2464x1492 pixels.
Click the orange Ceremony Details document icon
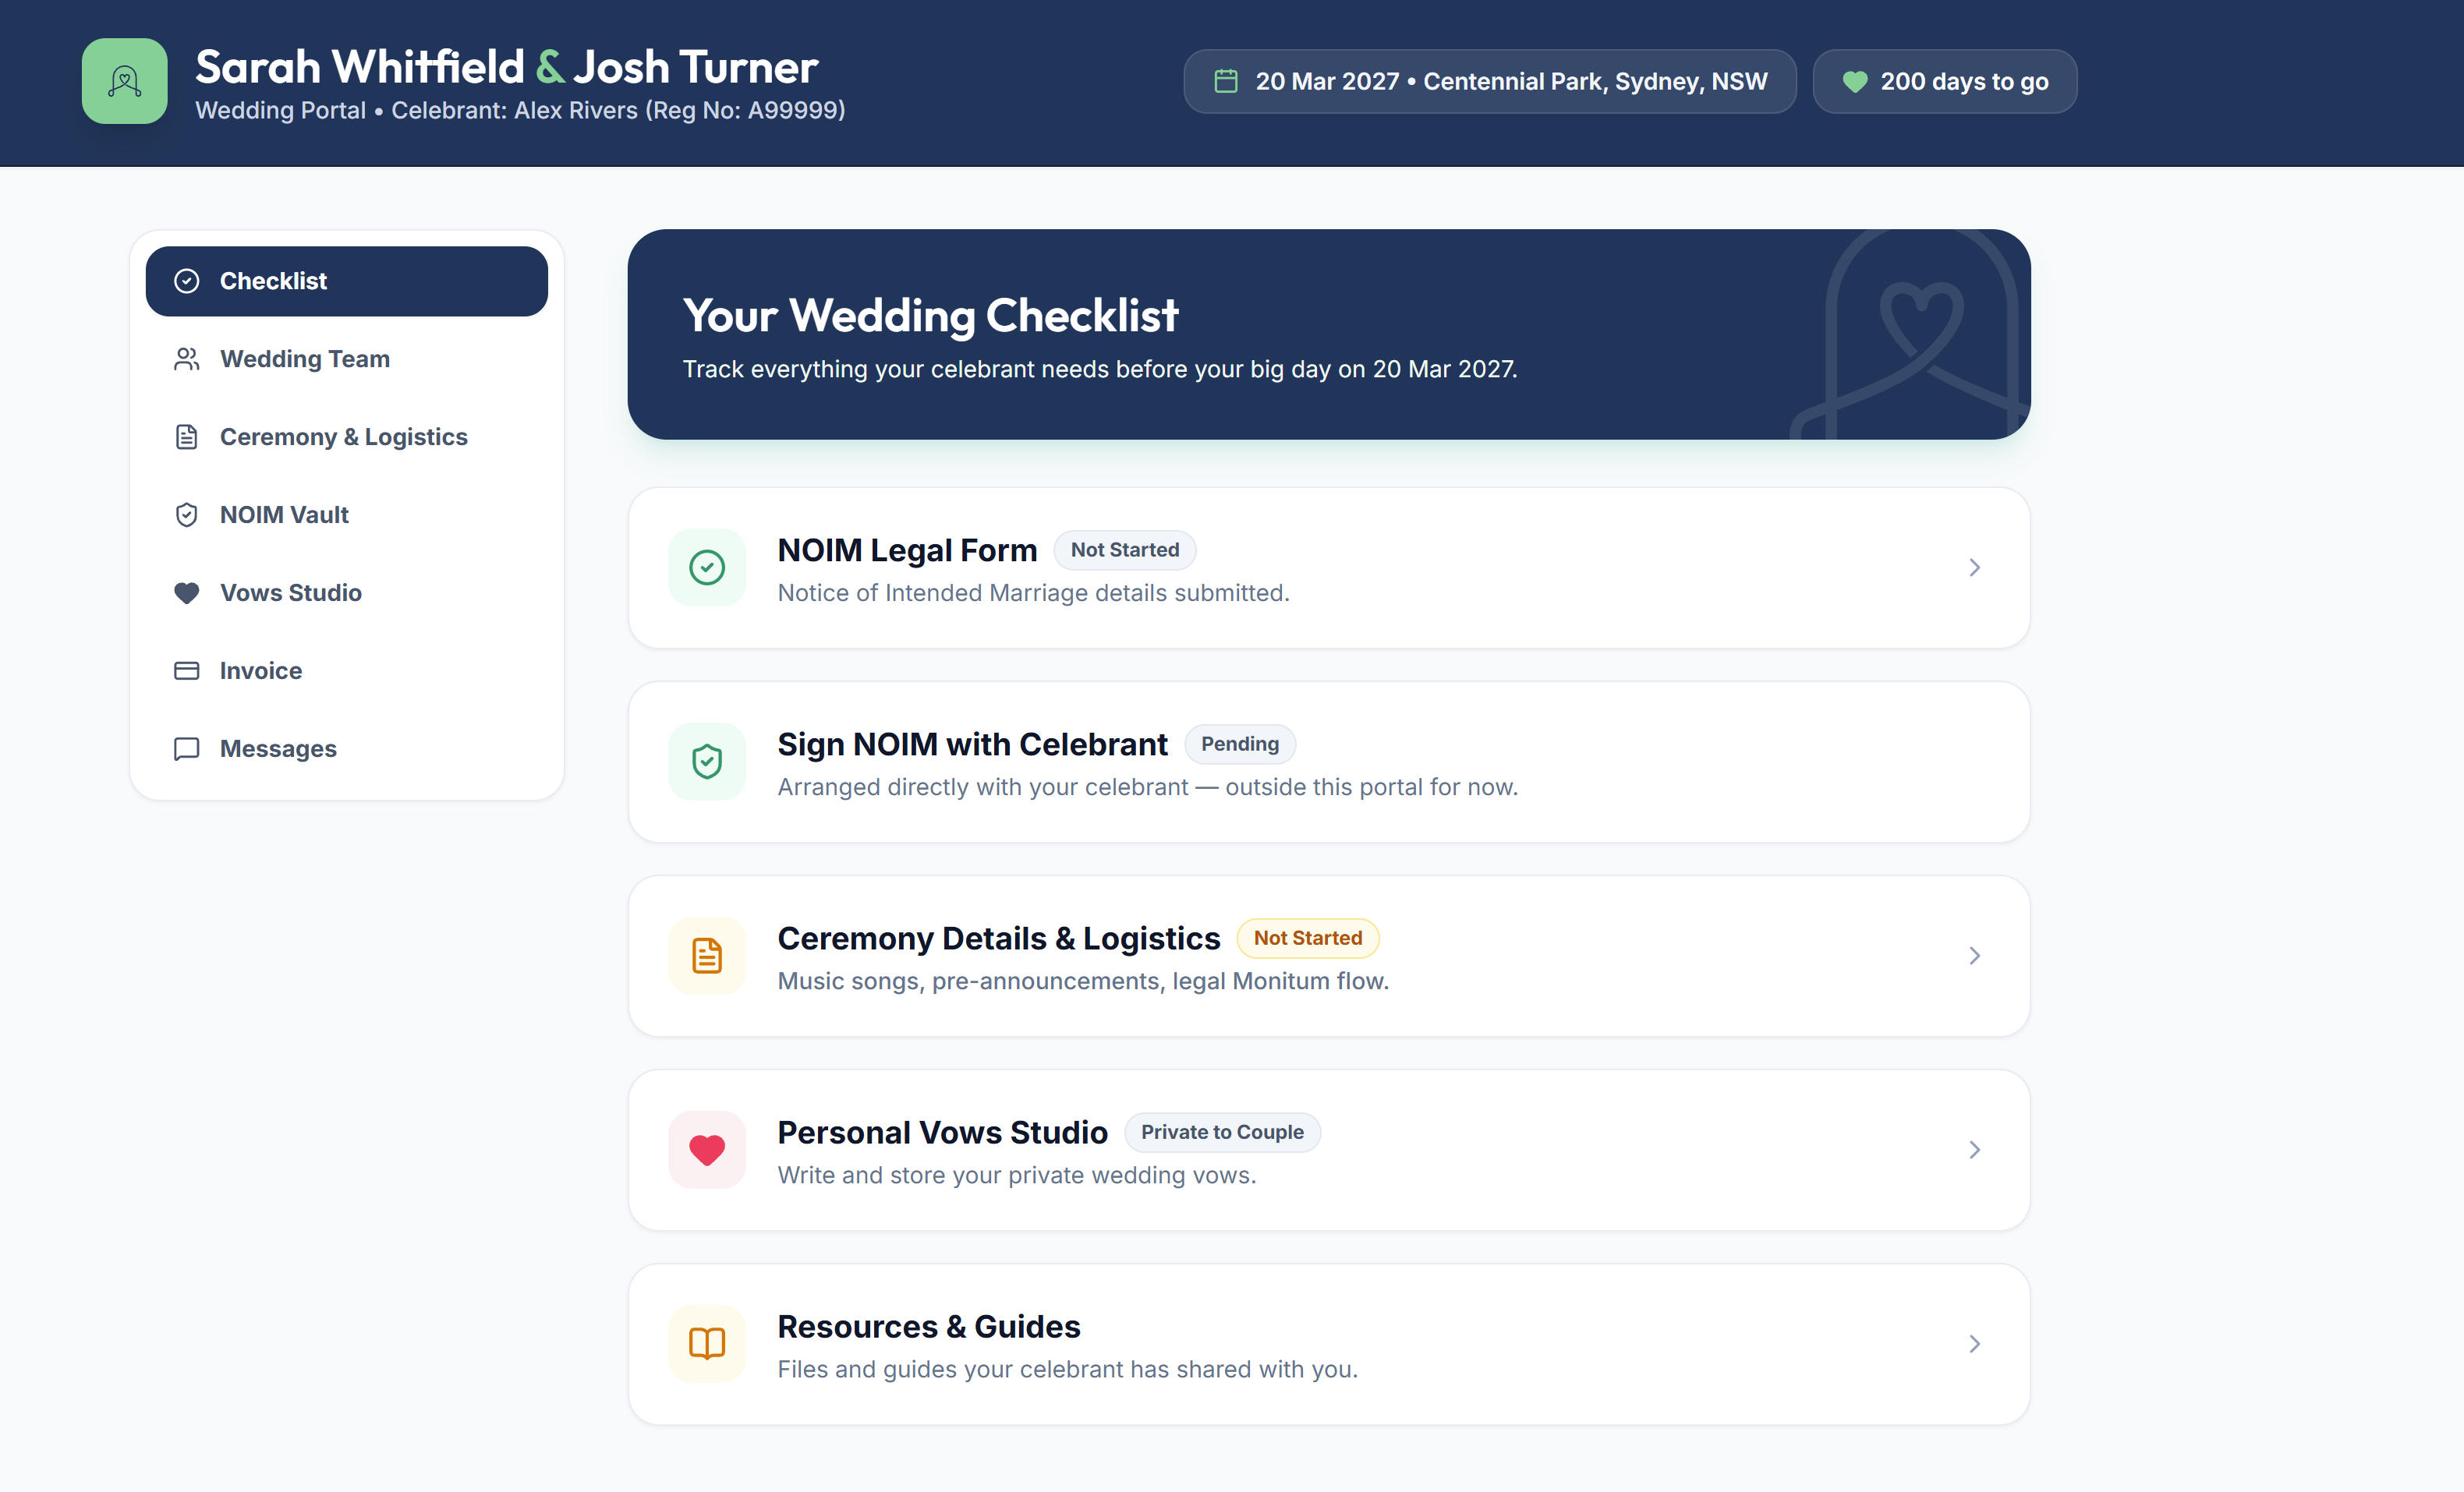pyautogui.click(x=707, y=956)
